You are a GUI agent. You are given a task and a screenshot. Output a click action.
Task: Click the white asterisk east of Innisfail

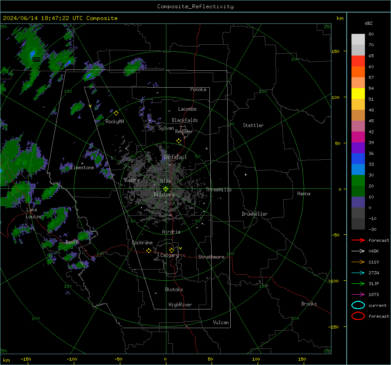point(206,149)
